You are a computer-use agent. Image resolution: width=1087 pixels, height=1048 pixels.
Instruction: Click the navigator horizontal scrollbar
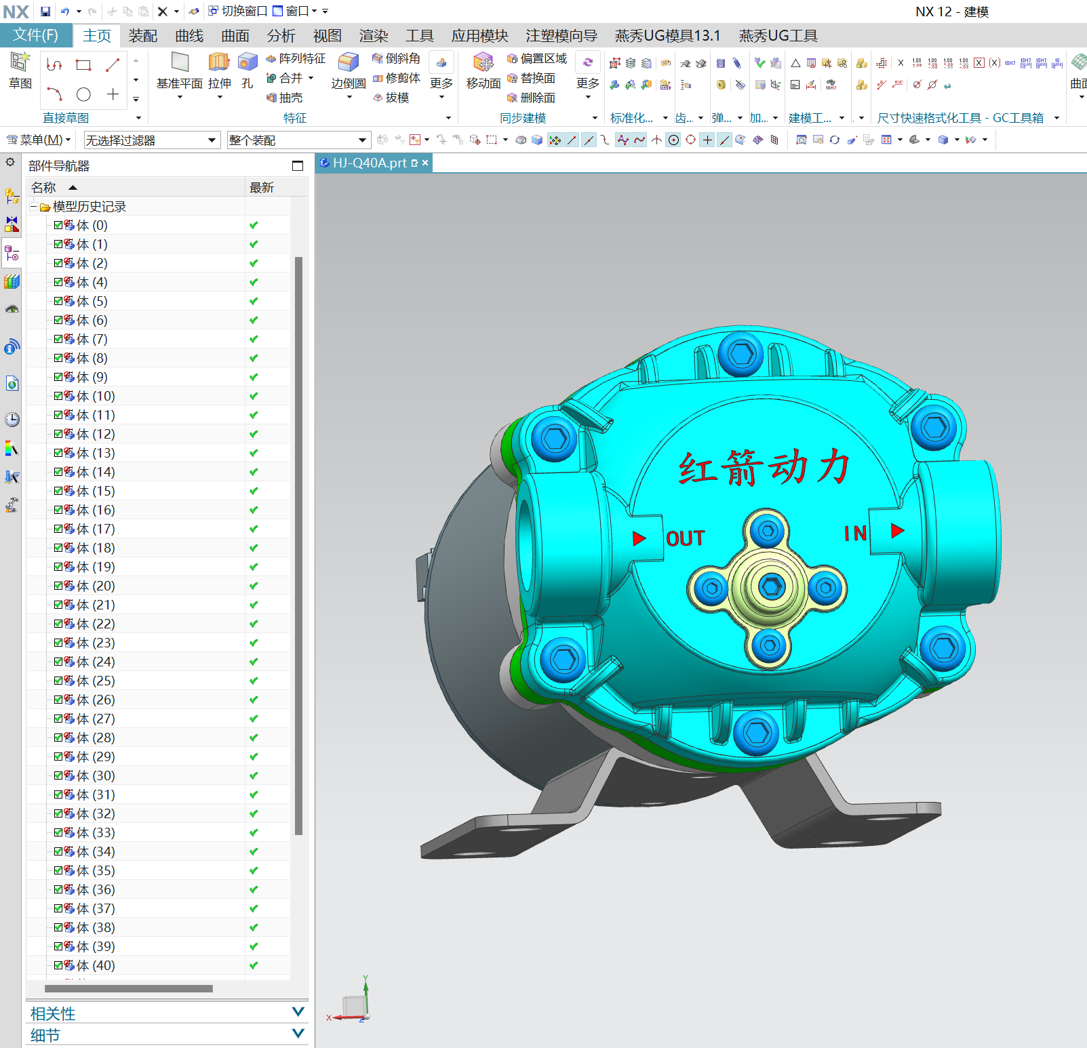click(x=129, y=989)
